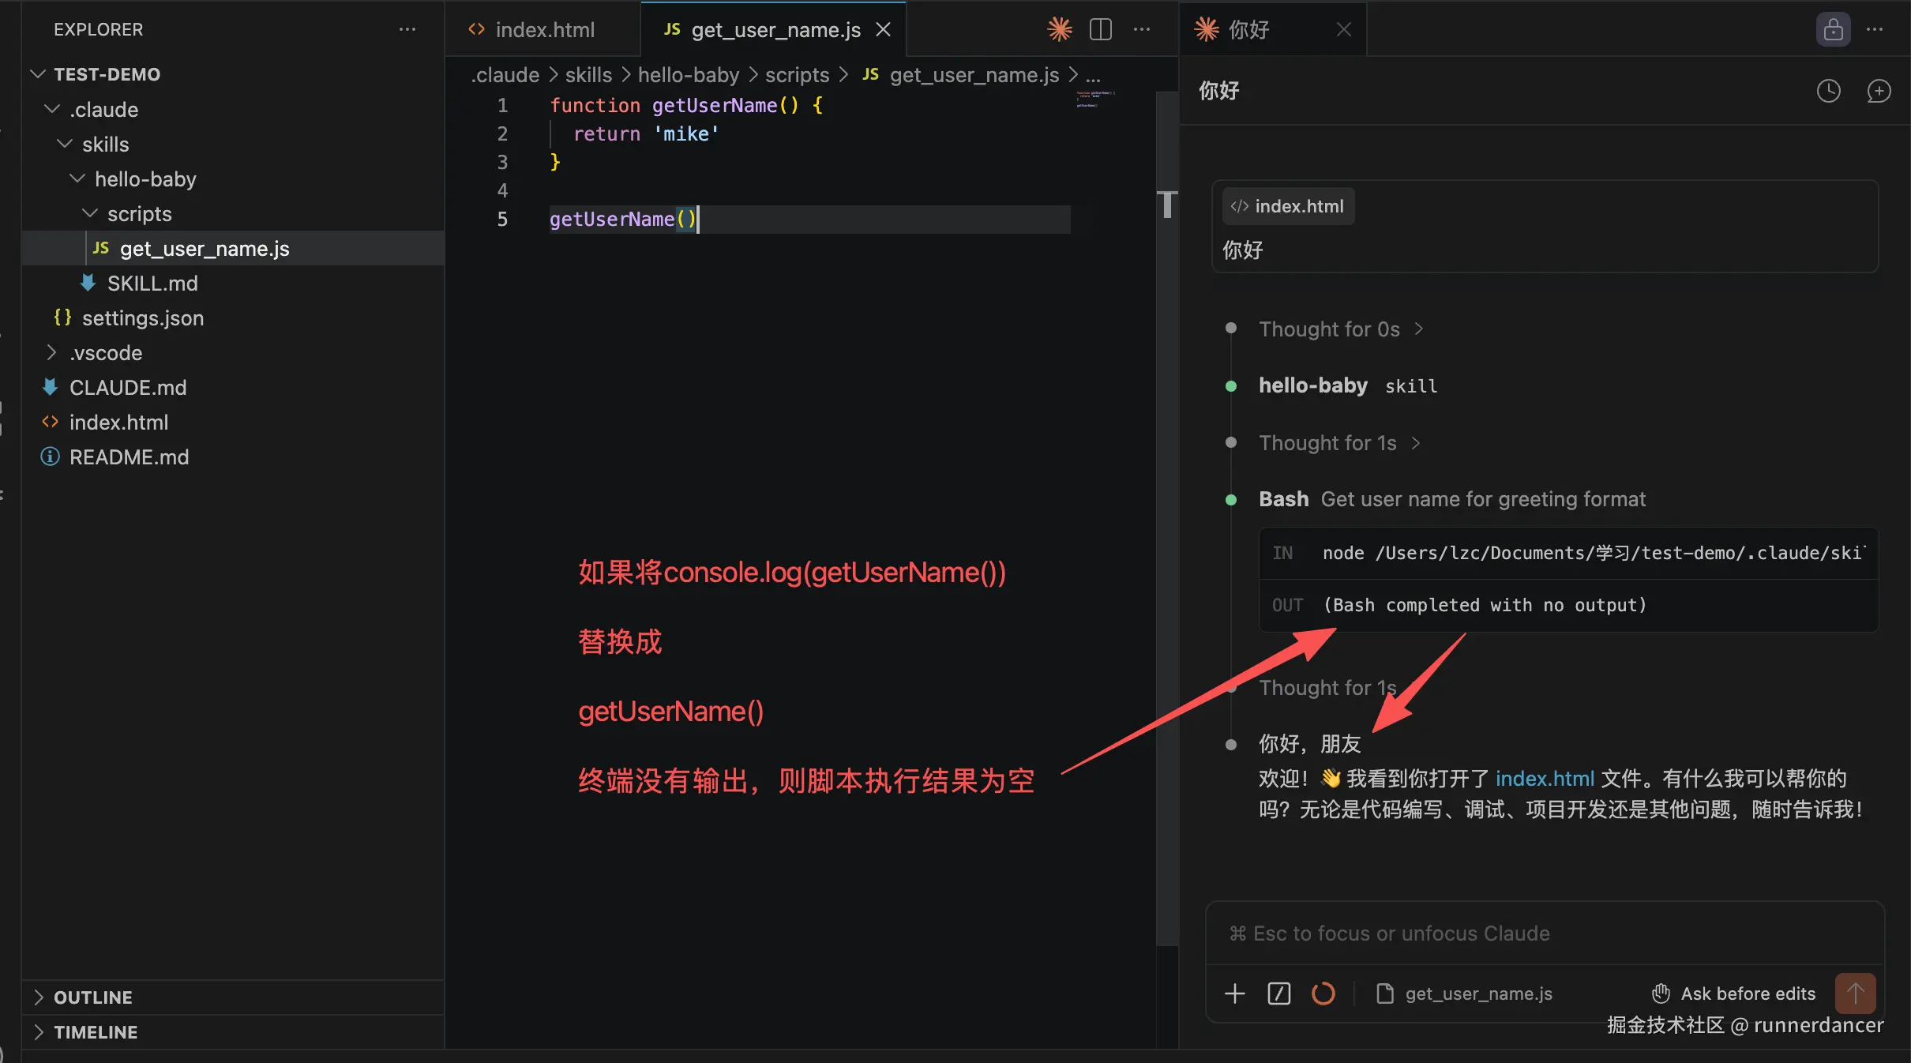Click .claude in the breadcrumb path

505,75
